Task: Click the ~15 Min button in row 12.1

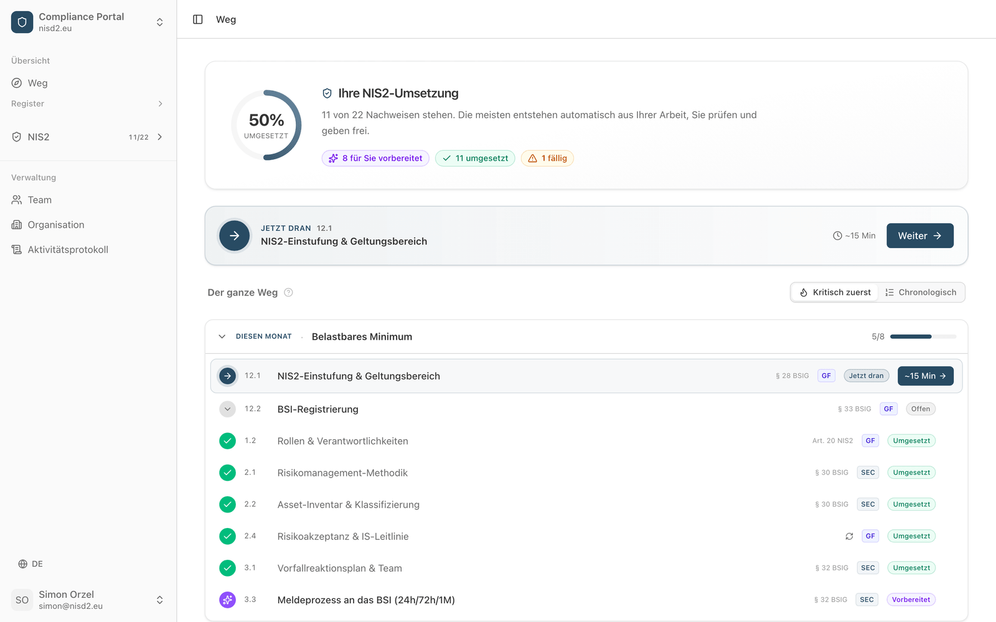Action: click(926, 376)
